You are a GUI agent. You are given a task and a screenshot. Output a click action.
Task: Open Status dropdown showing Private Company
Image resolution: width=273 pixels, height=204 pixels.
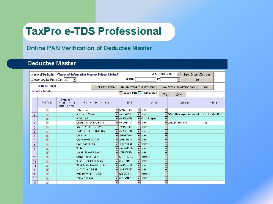(166, 119)
